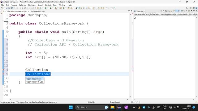Open the File menu

(x=2, y=5)
